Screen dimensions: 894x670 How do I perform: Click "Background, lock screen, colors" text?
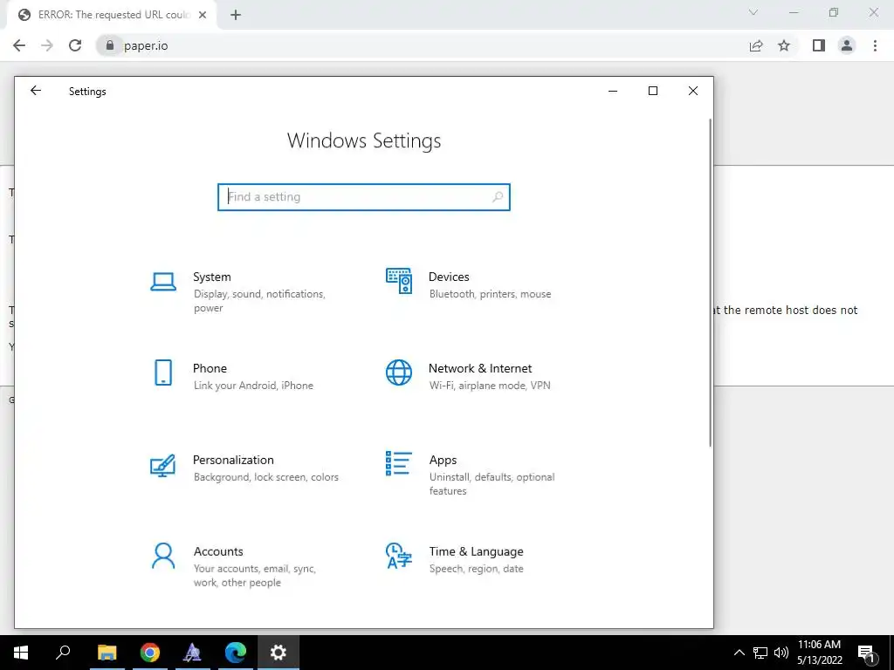[x=265, y=477]
